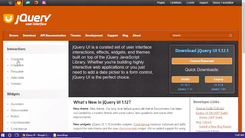The height and width of the screenshot is (138, 245).
Task: Open the Sortable interaction demo
Action: point(16,84)
